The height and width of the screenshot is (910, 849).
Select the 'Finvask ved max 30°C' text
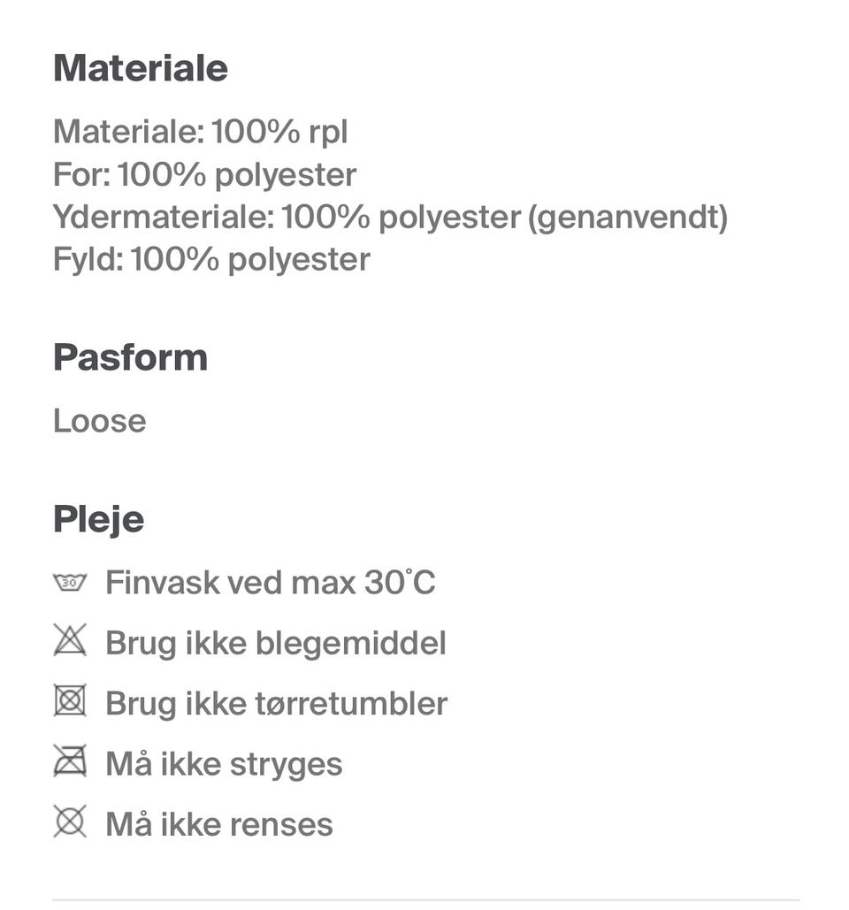[270, 583]
